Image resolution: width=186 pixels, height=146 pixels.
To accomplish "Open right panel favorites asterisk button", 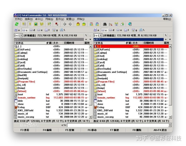I will tap(166, 40).
